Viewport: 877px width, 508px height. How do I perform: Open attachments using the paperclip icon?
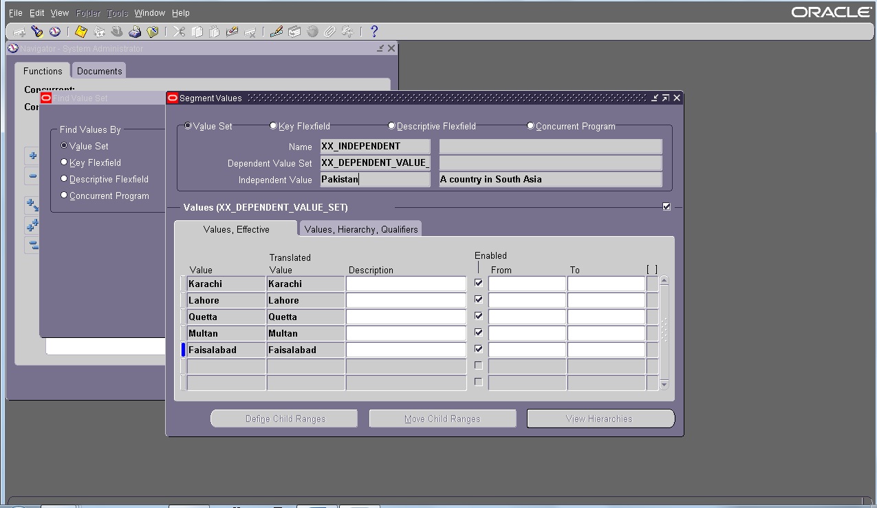[x=329, y=31]
